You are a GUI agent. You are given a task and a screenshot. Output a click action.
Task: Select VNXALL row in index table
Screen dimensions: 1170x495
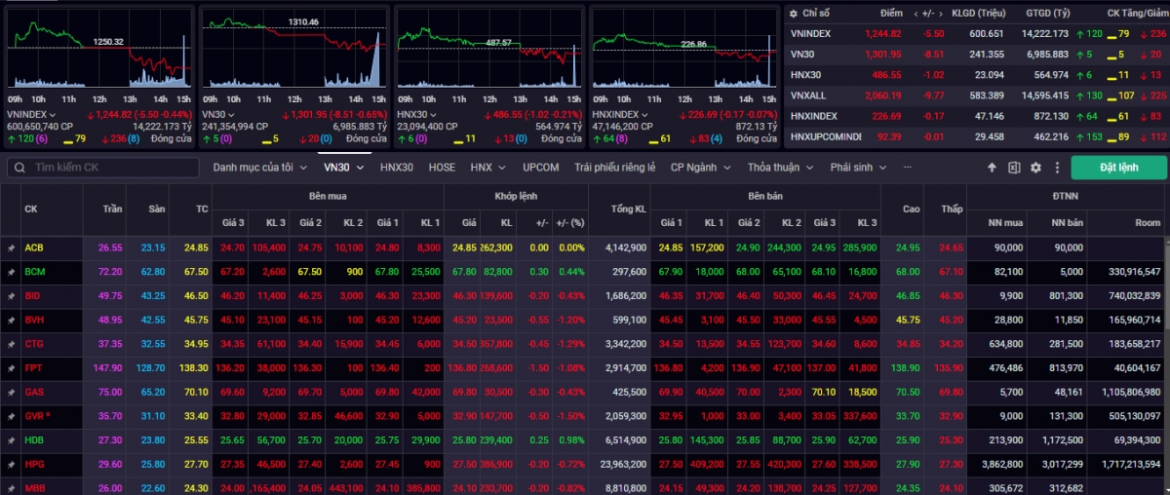[977, 95]
